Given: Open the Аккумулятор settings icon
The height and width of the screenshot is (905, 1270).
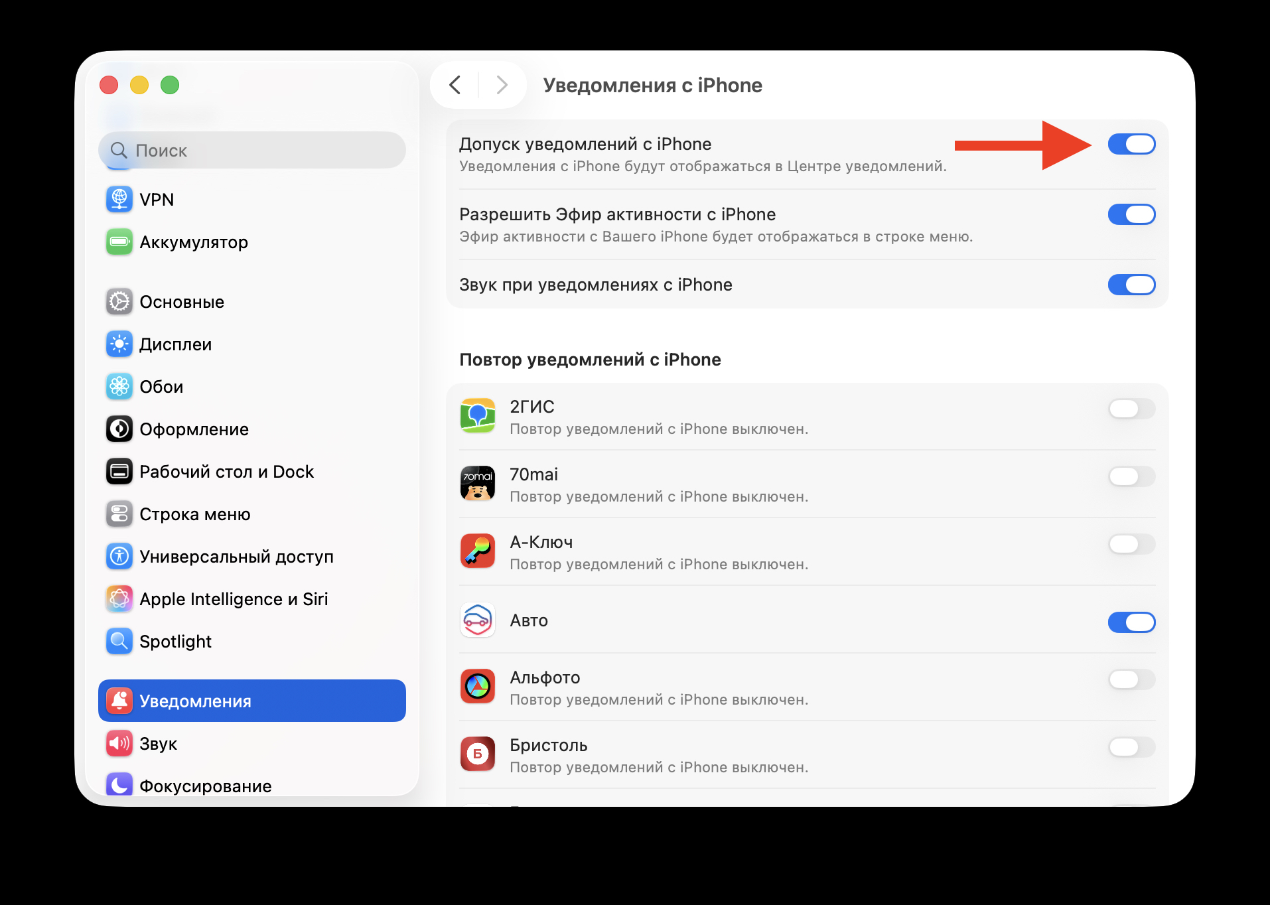Looking at the screenshot, I should (119, 242).
